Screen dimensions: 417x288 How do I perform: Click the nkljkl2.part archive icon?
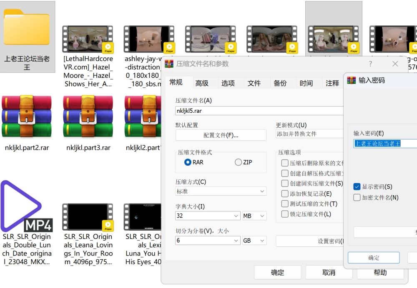(x=143, y=117)
